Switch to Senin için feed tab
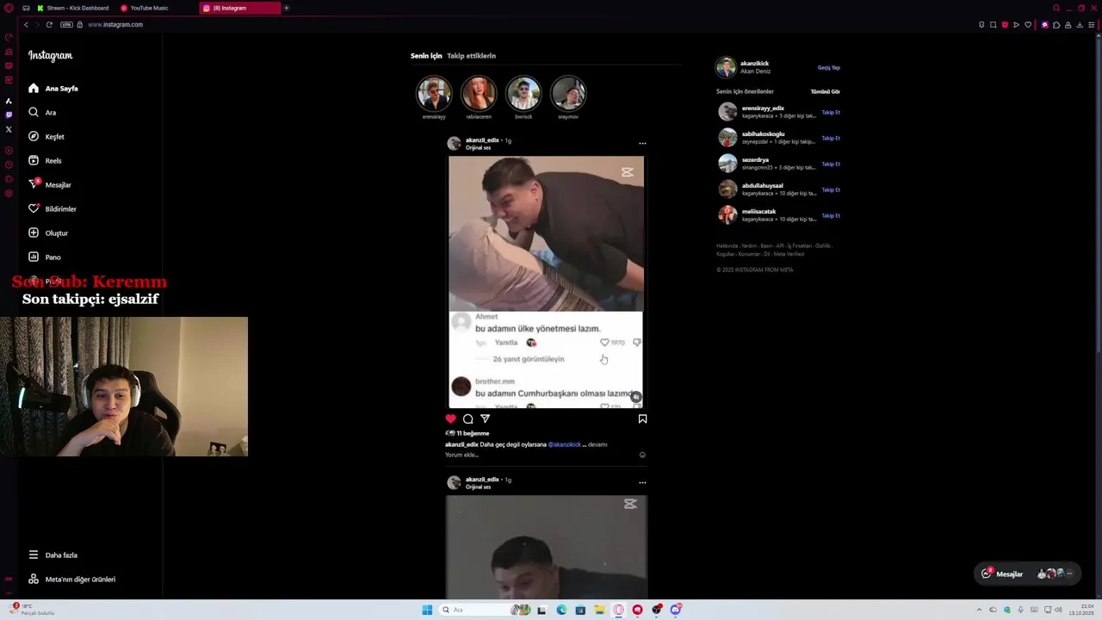Viewport: 1102px width, 620px height. pos(426,56)
